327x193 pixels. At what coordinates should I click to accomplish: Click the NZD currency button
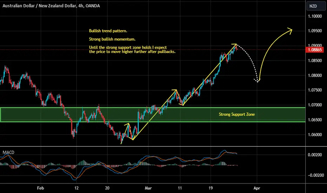(316, 6)
